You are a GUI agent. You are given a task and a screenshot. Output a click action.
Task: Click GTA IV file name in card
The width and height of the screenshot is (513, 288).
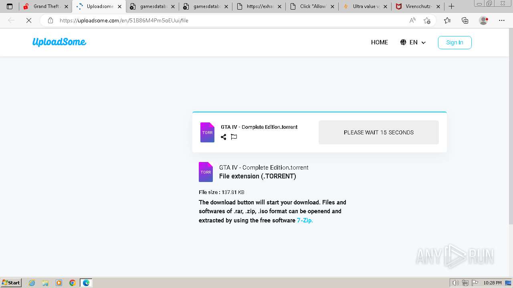point(259,127)
